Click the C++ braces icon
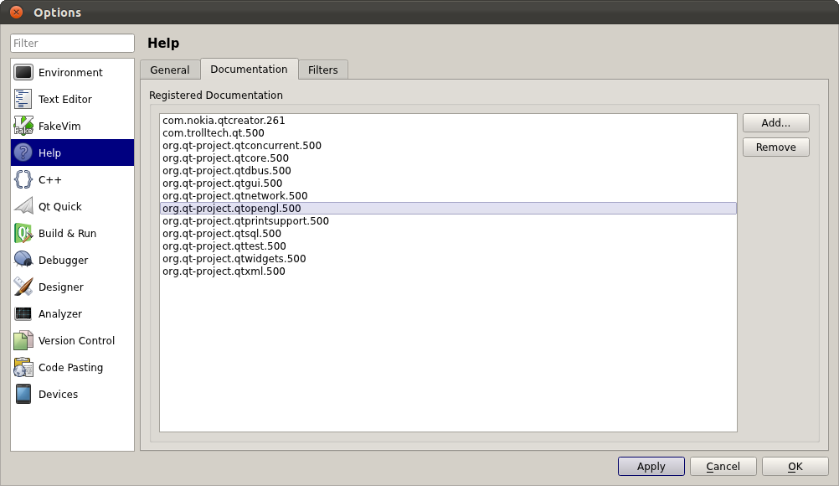The image size is (839, 486). 23,180
